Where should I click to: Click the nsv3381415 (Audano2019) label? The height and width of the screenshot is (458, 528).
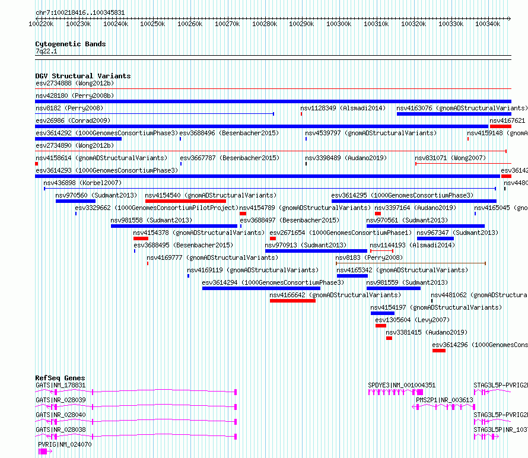427,332
